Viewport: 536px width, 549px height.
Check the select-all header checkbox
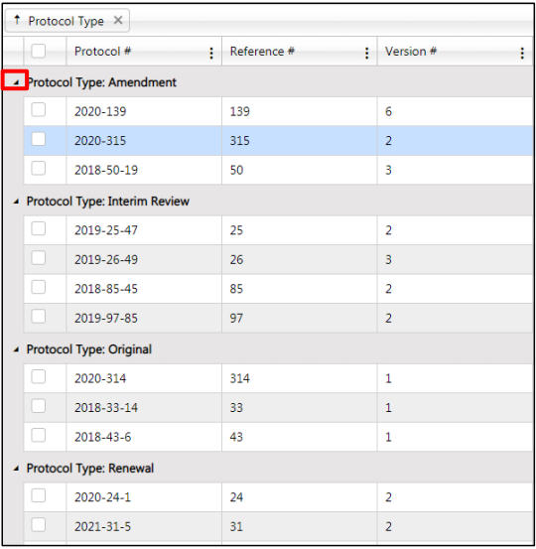click(x=38, y=51)
